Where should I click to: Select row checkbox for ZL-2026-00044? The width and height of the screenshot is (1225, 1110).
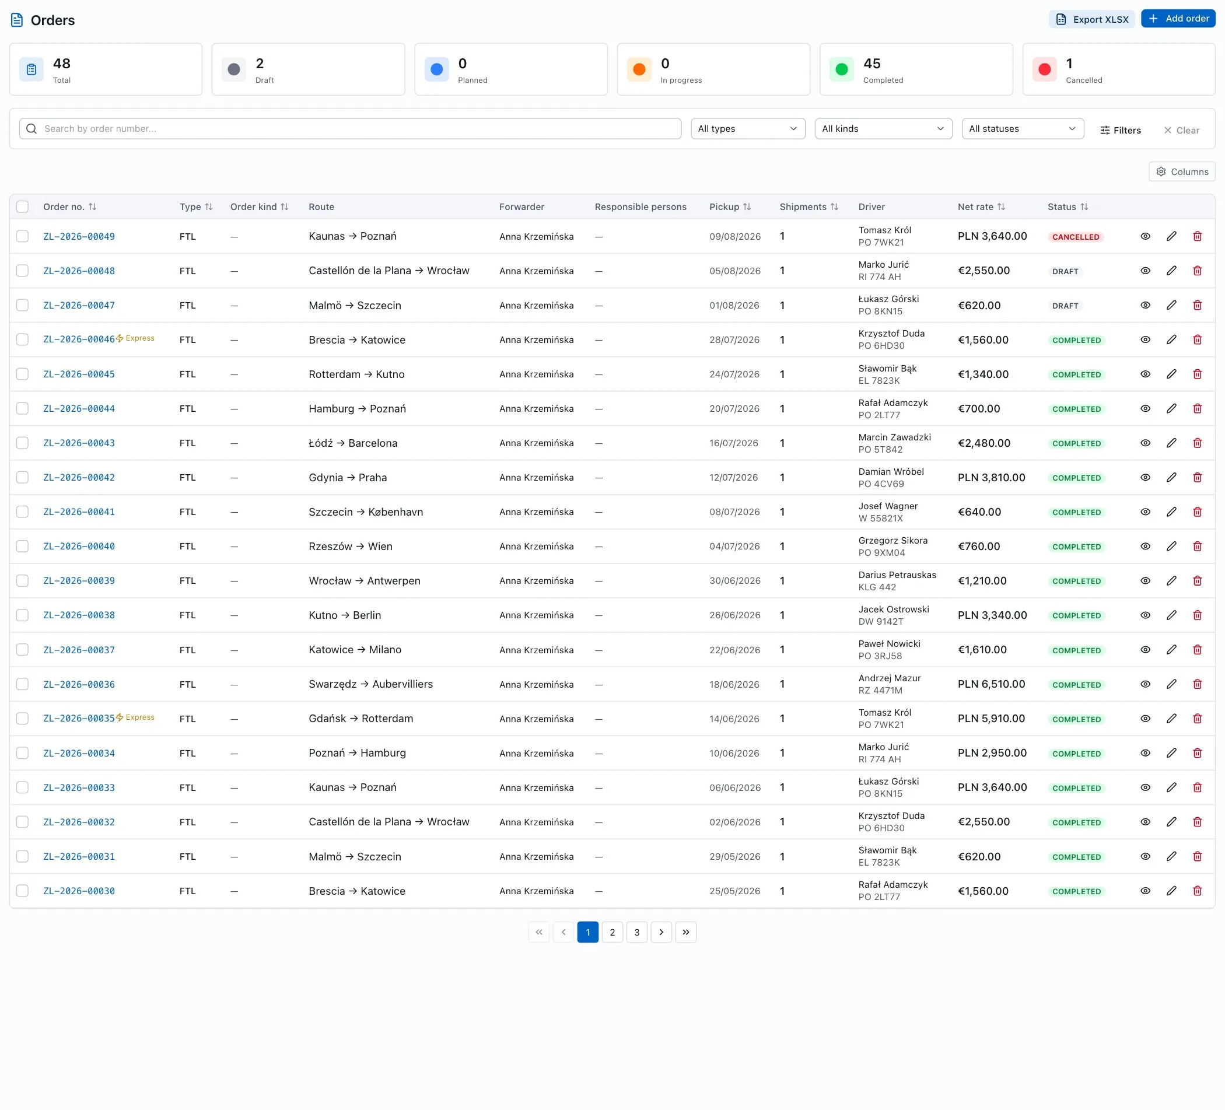tap(23, 408)
